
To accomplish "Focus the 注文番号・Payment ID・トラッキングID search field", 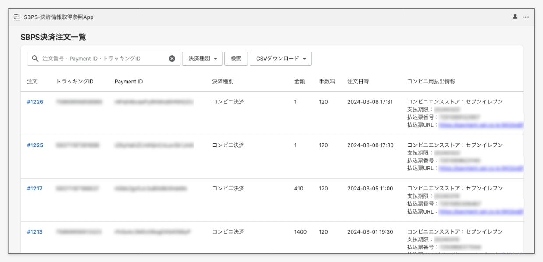I will (x=104, y=59).
